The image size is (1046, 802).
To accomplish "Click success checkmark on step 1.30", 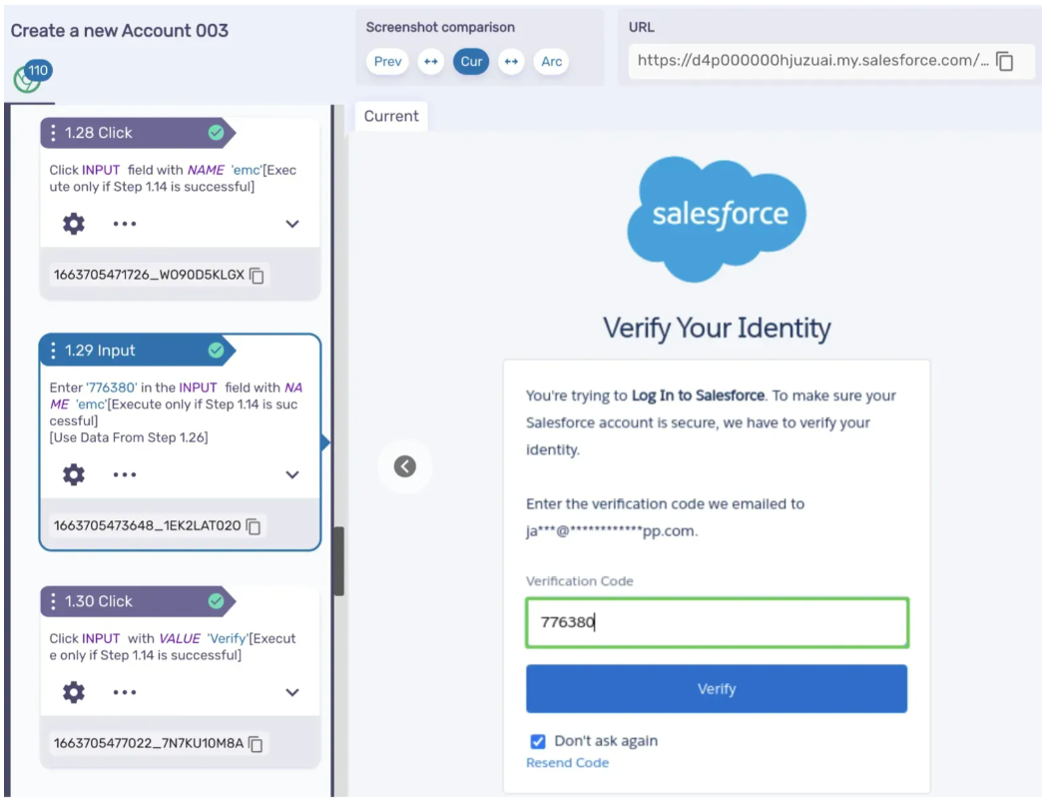I will (x=216, y=601).
